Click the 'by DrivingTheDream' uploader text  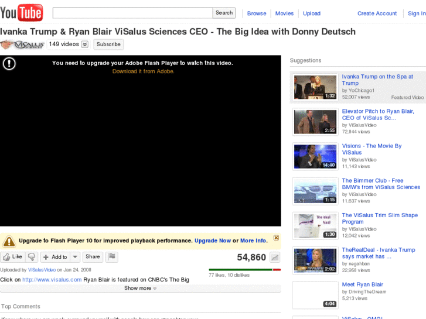coord(364,292)
